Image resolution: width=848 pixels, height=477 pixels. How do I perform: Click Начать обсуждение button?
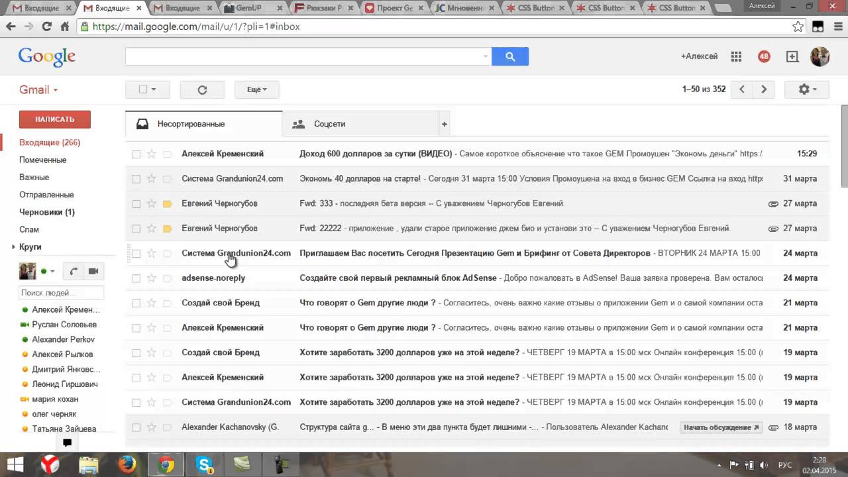(721, 427)
